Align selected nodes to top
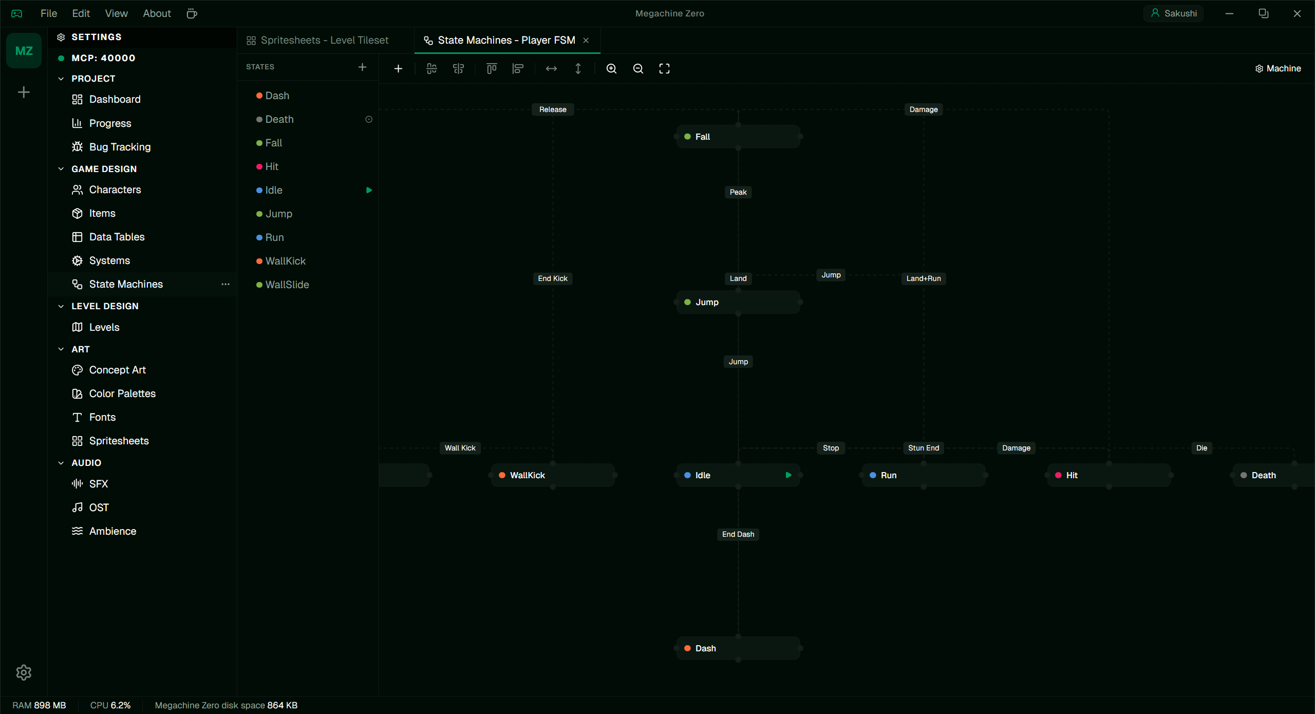 coord(492,69)
